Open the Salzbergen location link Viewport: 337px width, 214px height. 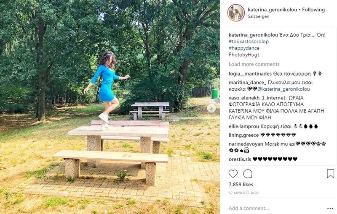click(258, 16)
